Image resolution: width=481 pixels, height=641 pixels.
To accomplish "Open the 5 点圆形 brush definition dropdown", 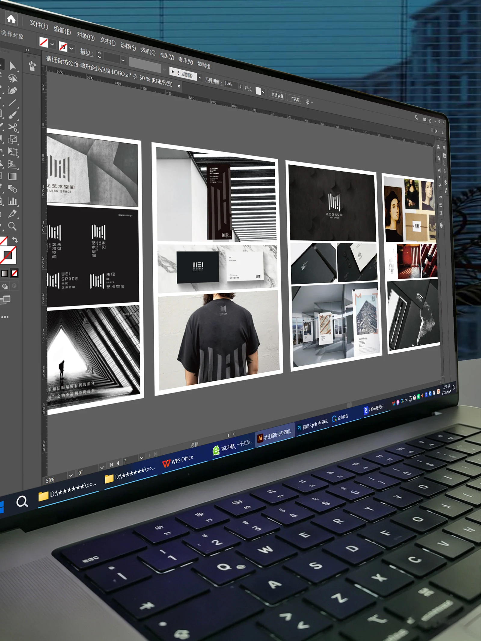I will (x=200, y=78).
